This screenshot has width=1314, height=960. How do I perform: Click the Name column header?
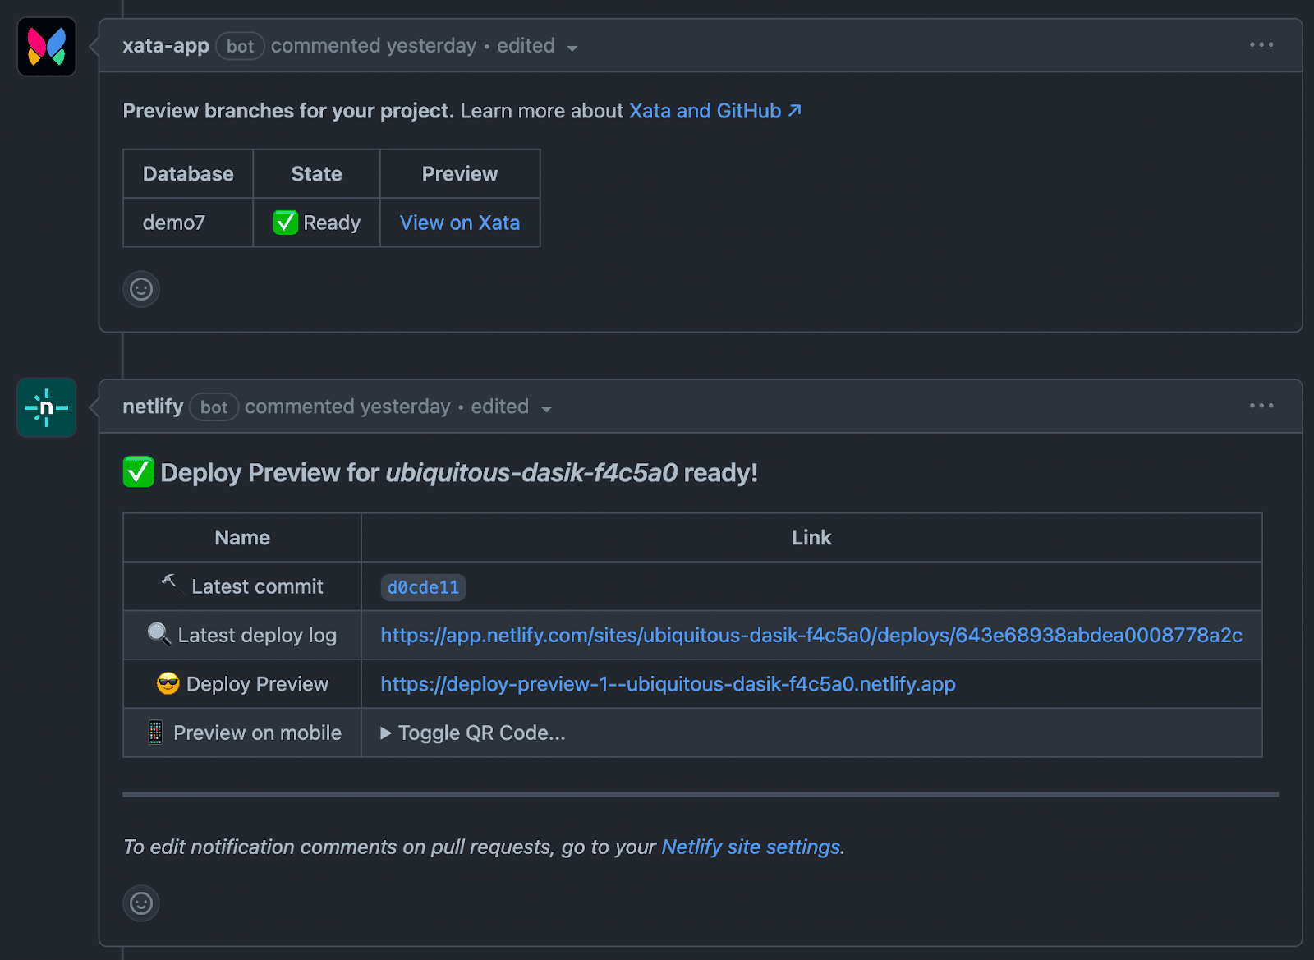click(242, 538)
